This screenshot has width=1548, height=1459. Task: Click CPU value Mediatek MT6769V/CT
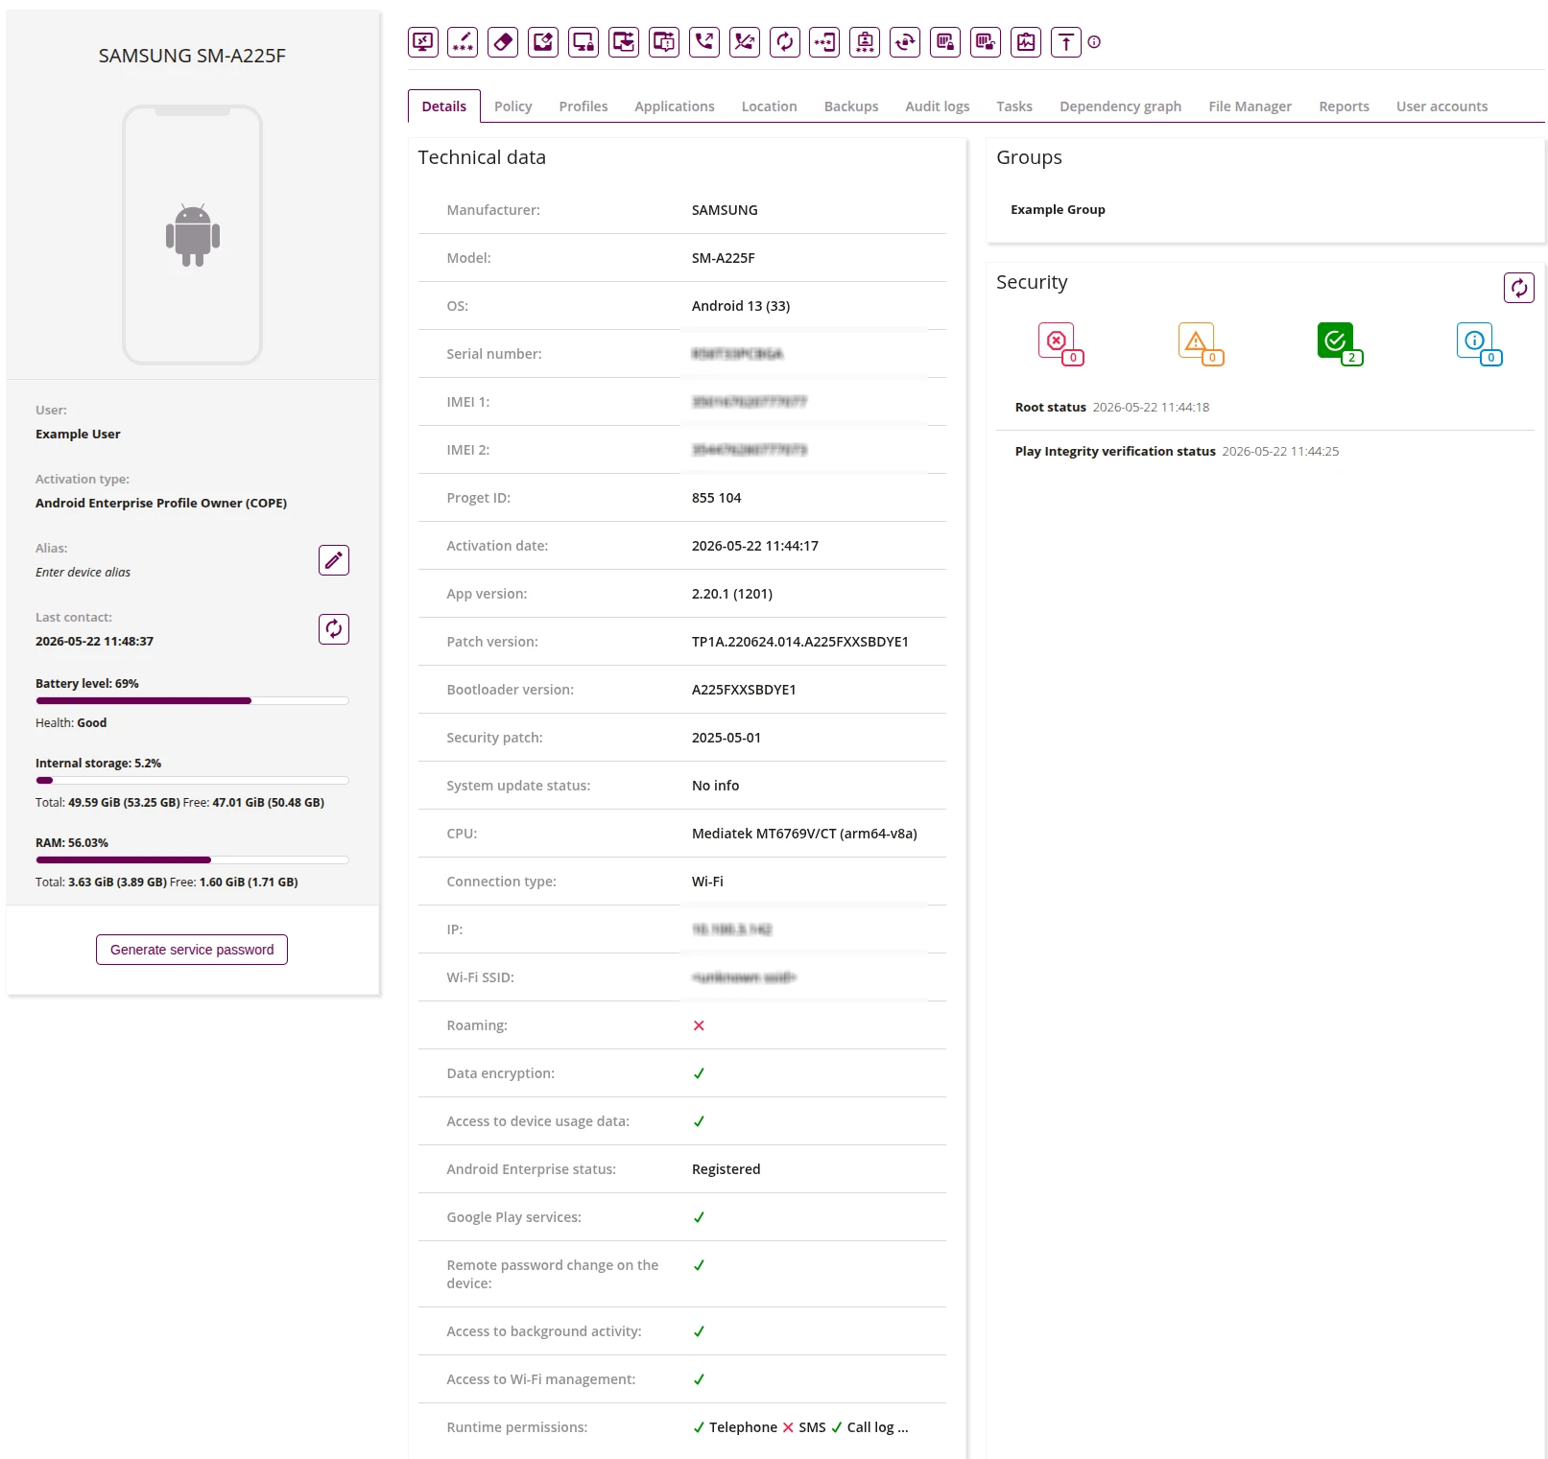click(804, 834)
